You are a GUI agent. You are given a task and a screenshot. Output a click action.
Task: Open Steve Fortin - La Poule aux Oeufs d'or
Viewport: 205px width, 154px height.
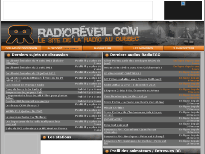click(134, 102)
